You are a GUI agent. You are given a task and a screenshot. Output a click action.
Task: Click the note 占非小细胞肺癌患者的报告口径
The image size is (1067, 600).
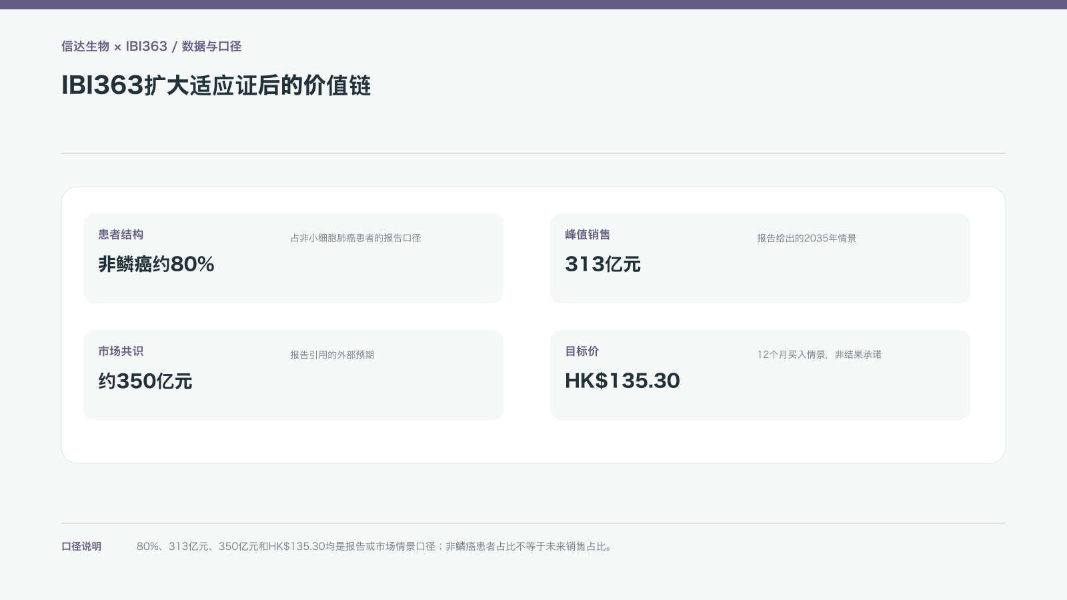tap(355, 238)
